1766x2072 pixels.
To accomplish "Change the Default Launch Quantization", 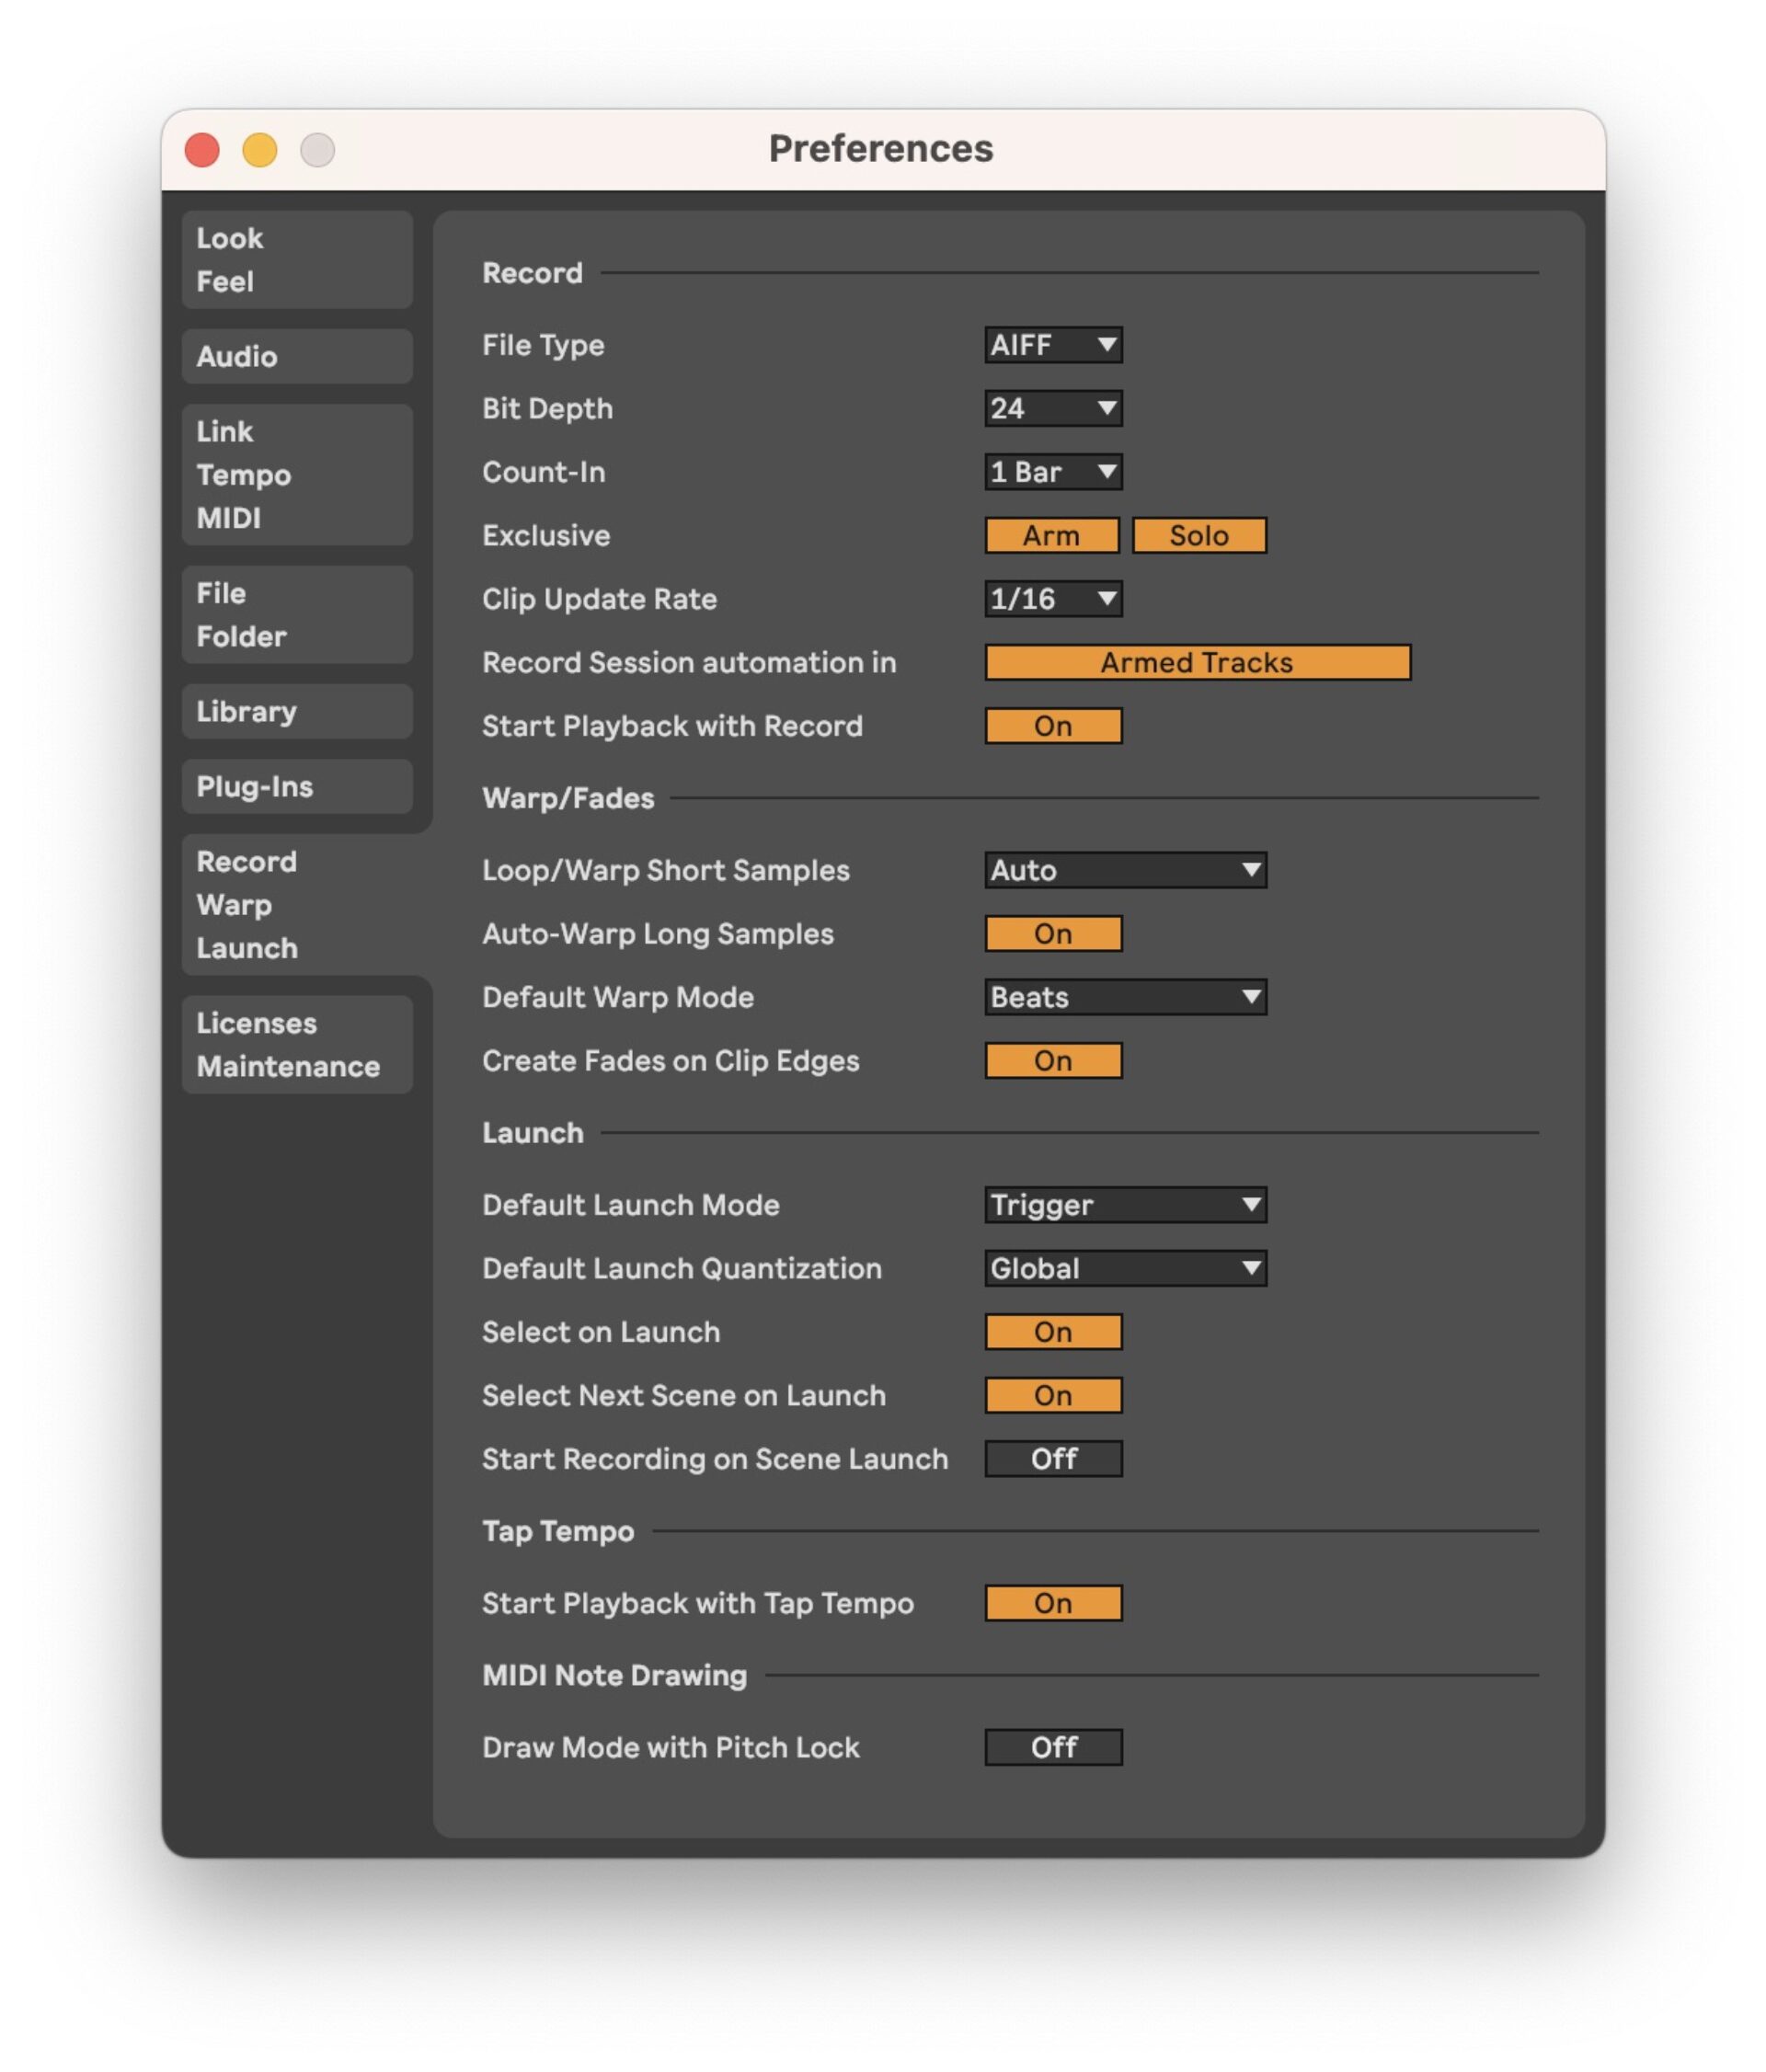I will pos(1124,1268).
